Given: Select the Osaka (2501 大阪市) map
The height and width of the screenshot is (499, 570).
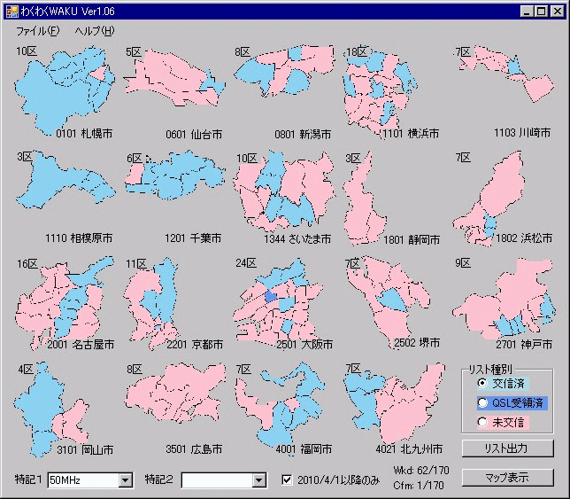Looking at the screenshot, I should coord(278,302).
